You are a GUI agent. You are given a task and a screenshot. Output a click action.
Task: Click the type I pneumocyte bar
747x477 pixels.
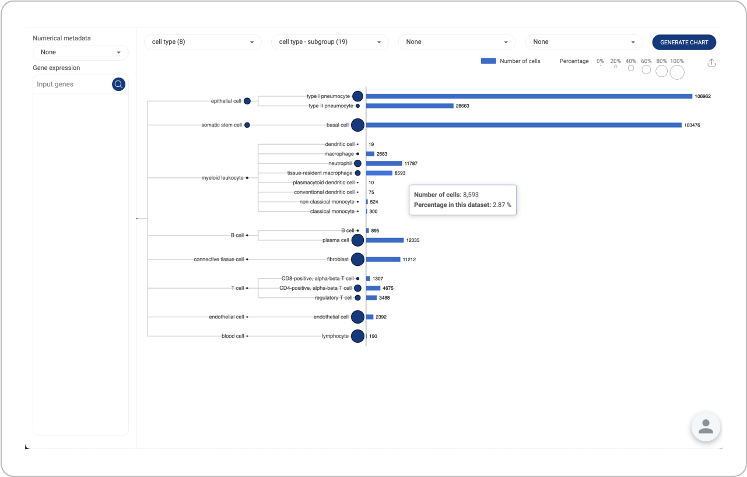coord(528,96)
